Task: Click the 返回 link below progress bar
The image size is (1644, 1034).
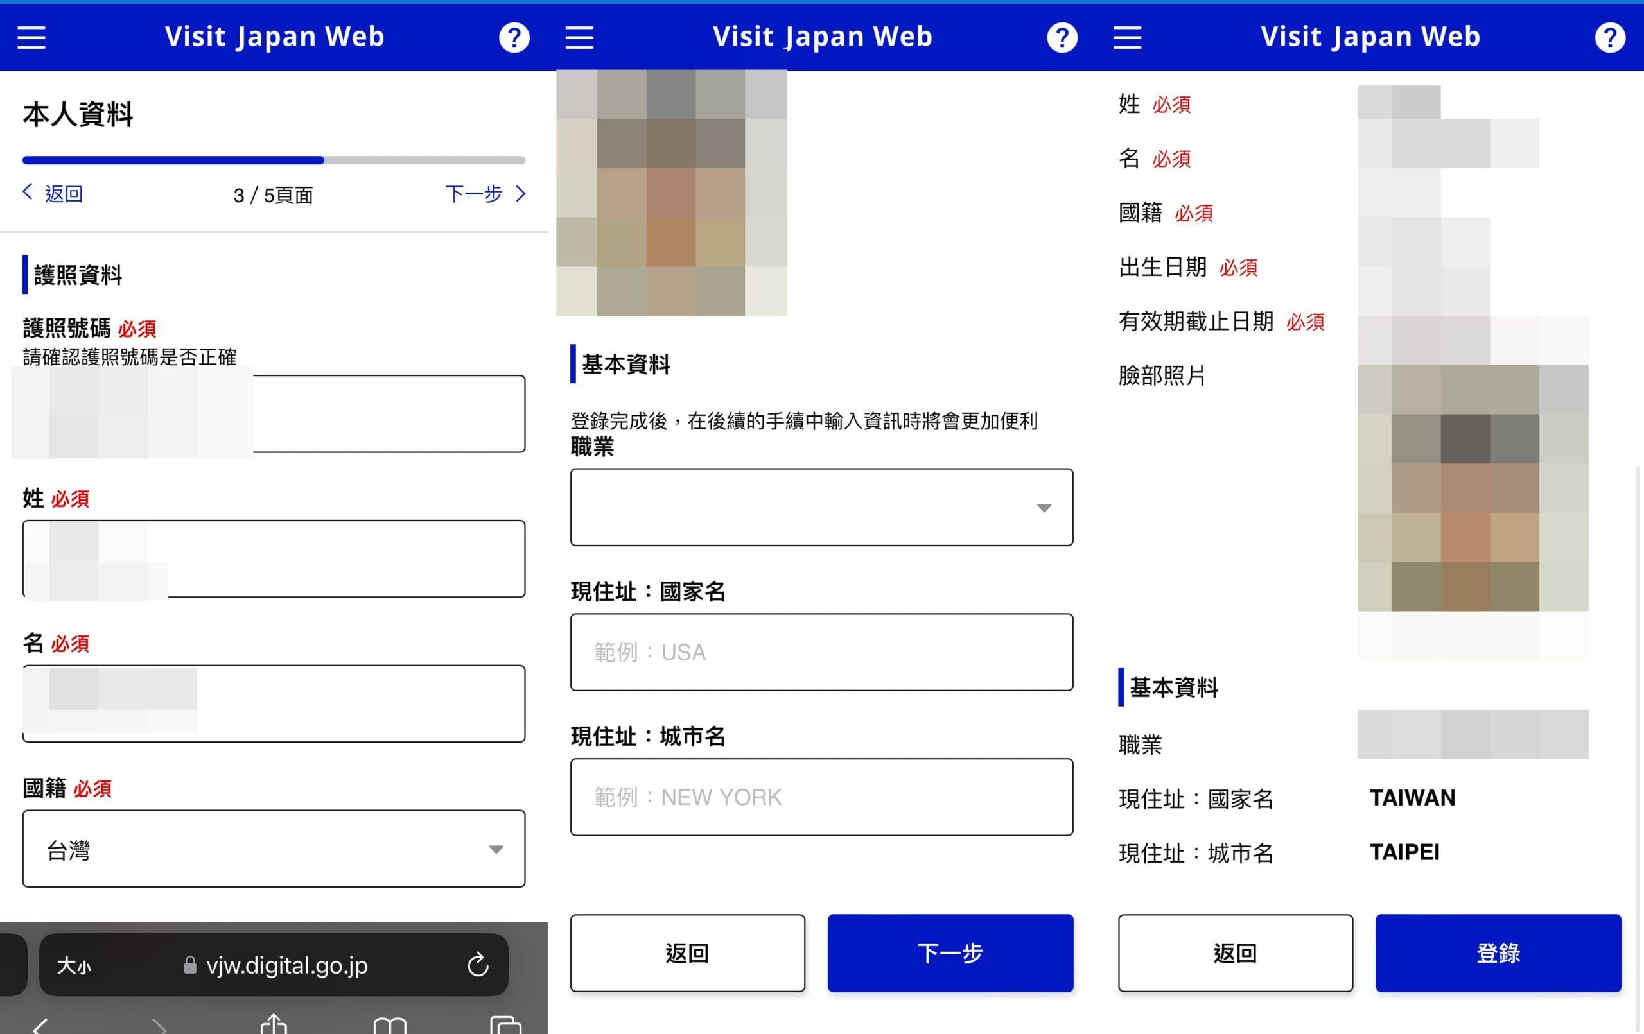Action: [x=53, y=194]
